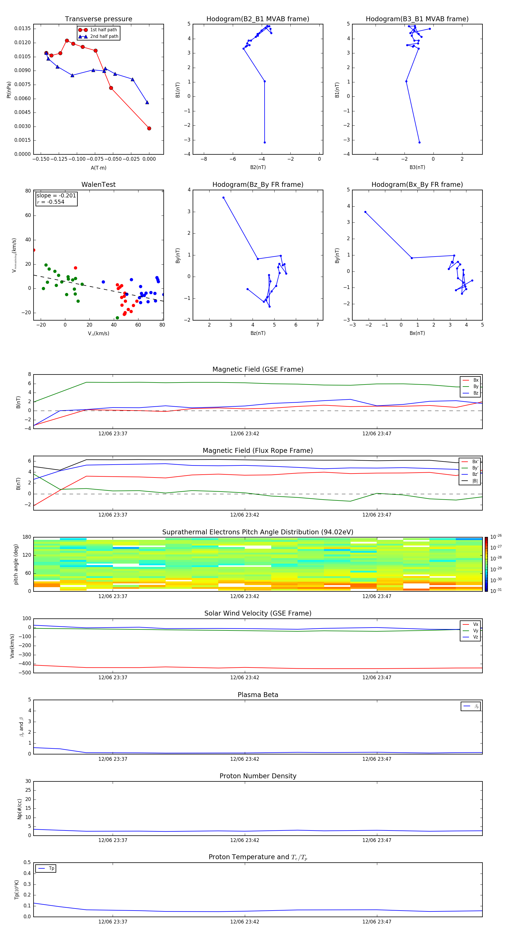Screen dimensions: 516x947
Task: Click the 'pitch angle (deg)' axis label
Action: pos(16,564)
